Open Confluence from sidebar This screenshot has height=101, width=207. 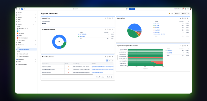coord(21,59)
